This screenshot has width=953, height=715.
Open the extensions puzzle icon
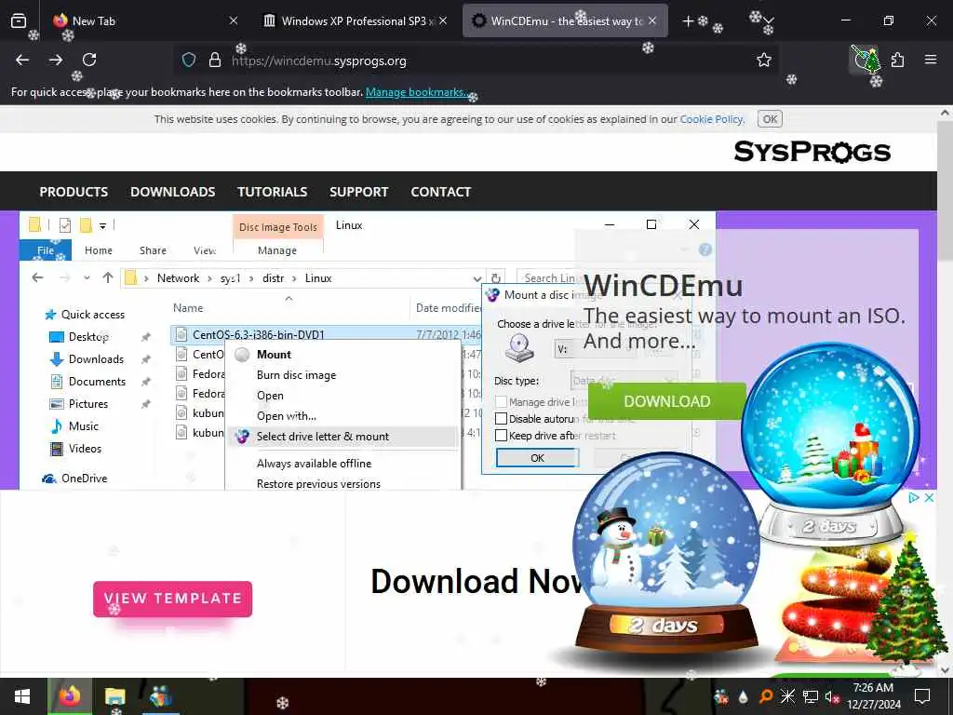(898, 60)
